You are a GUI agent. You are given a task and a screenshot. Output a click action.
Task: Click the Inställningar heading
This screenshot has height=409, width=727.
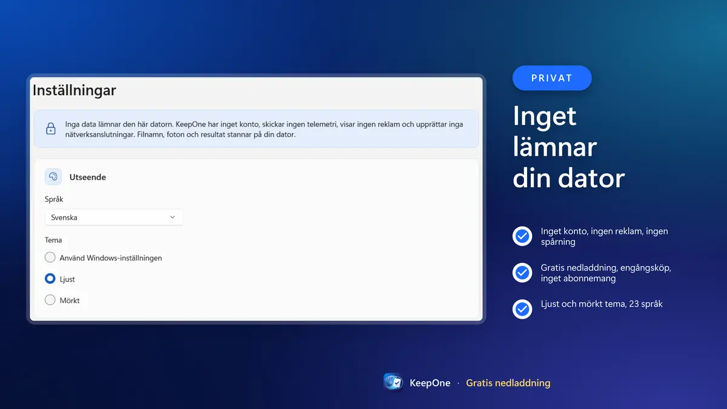74,91
